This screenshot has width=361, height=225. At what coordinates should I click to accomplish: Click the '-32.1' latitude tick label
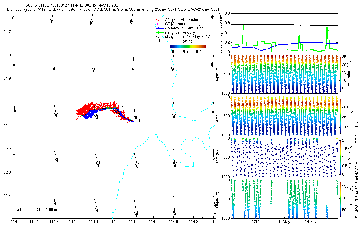pyautogui.click(x=6, y=125)
